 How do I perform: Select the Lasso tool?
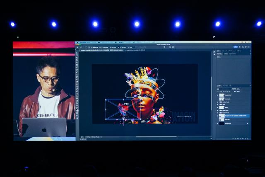77,58
